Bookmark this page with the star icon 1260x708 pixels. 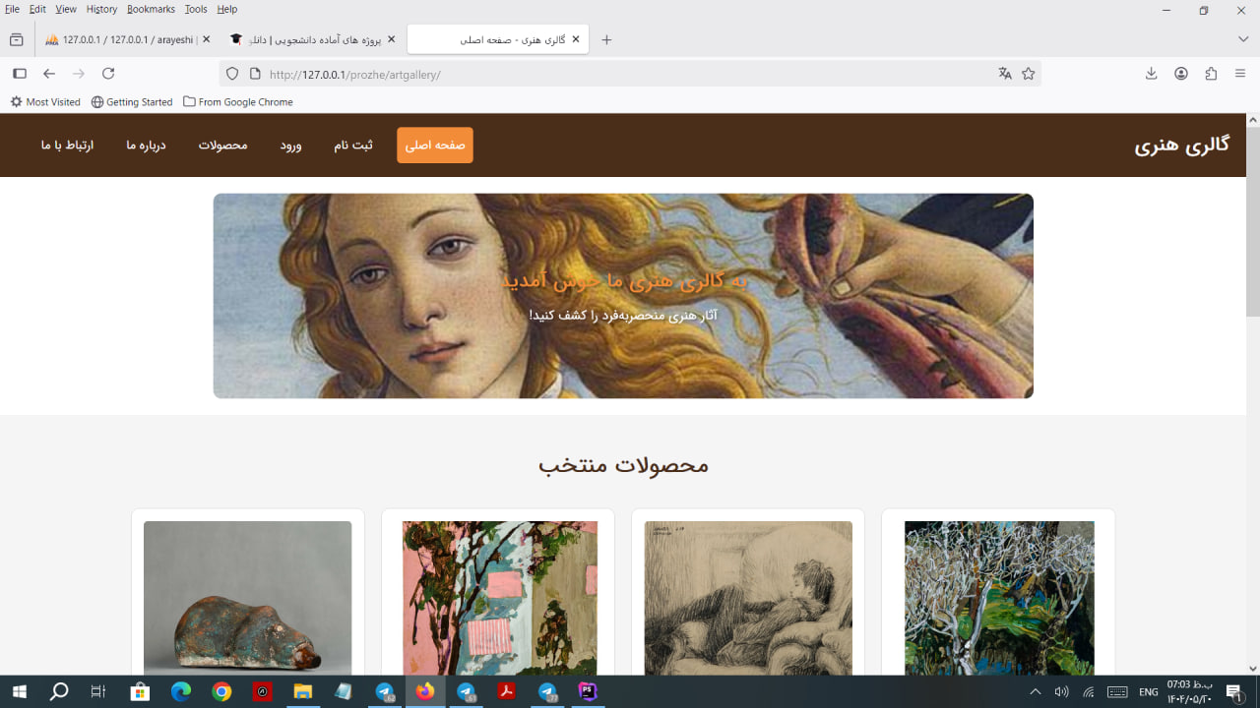(x=1028, y=74)
